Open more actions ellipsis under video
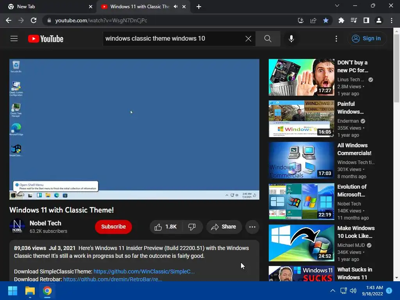This screenshot has height=300, width=400. click(252, 227)
